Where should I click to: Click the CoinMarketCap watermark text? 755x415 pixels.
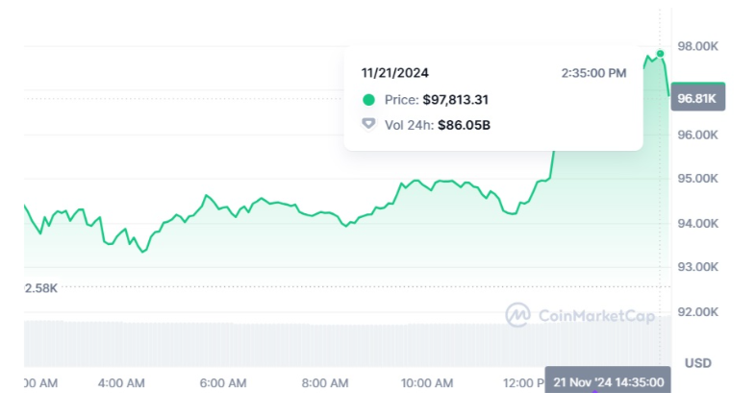pos(596,314)
